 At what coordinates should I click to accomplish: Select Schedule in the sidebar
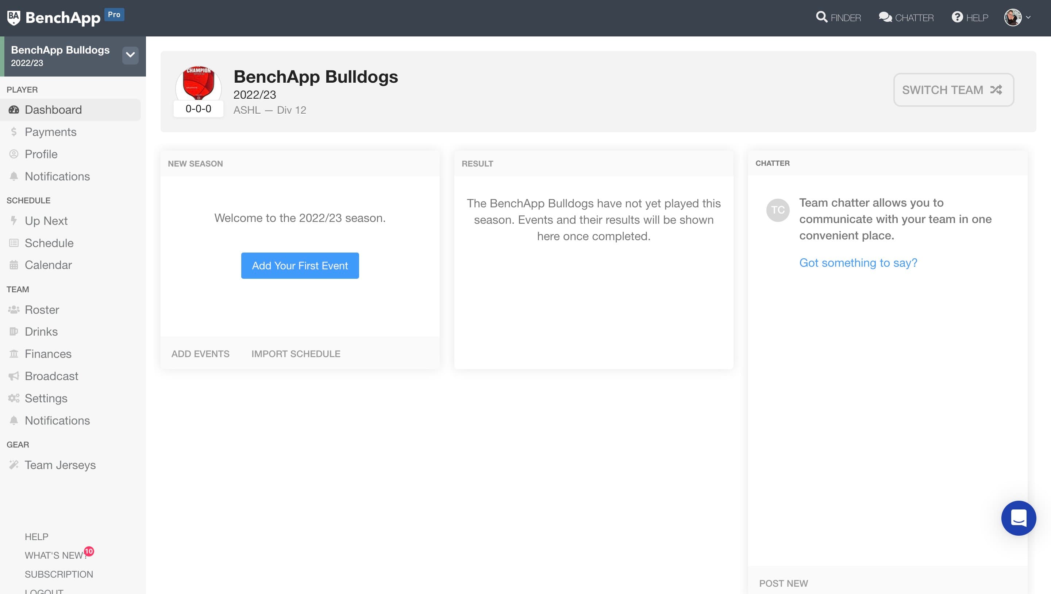pos(49,243)
